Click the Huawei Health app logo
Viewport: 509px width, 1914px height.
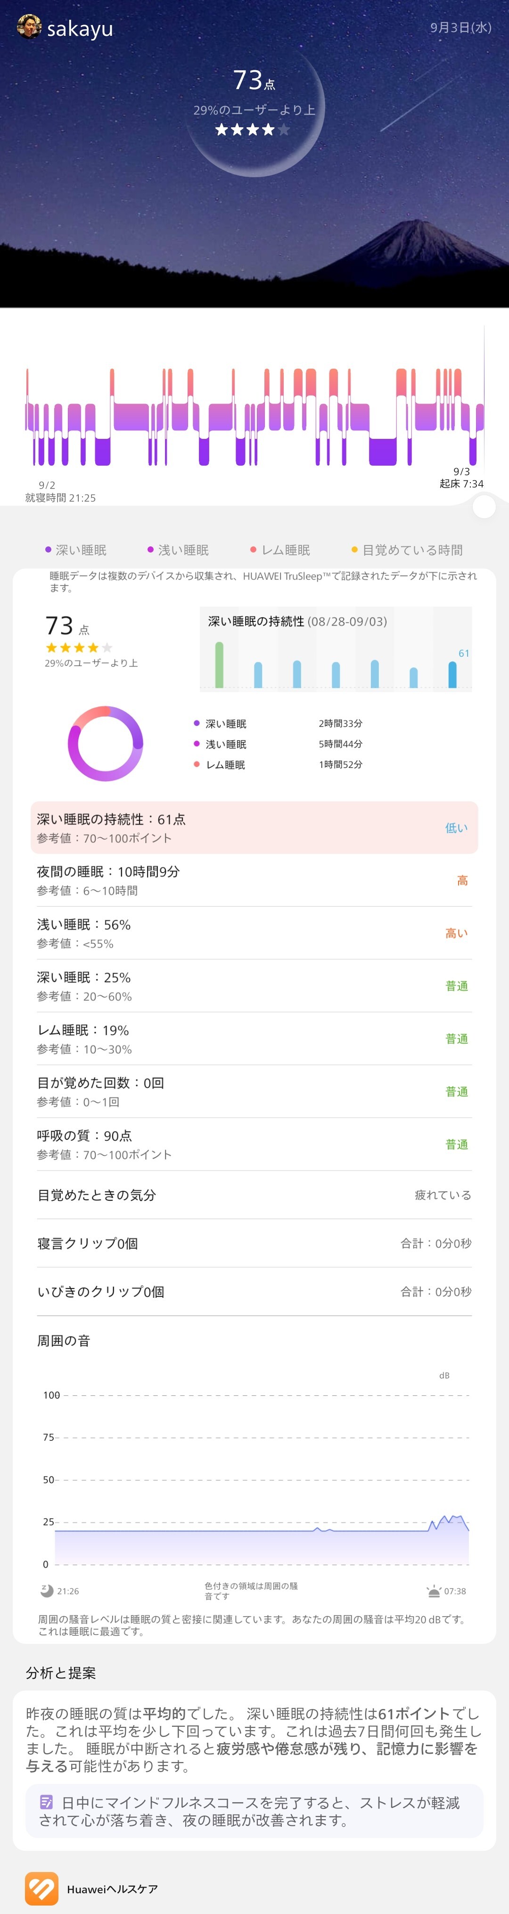click(41, 1888)
